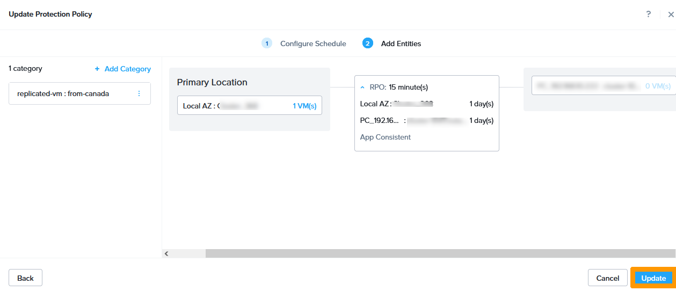
Task: Go to the Configure Schedule step
Action: pos(313,43)
